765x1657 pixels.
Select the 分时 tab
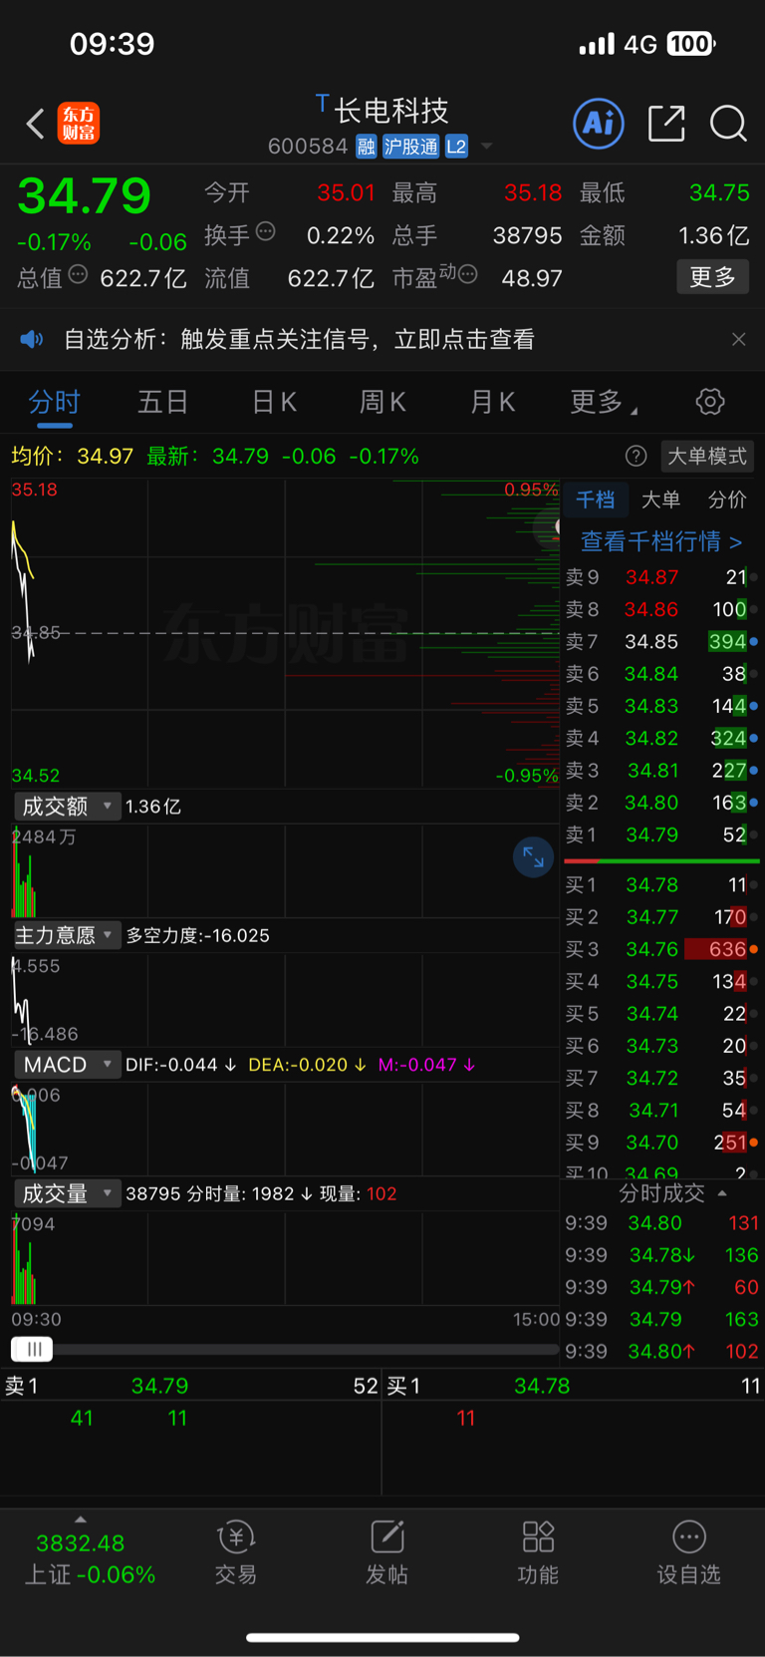tap(54, 402)
